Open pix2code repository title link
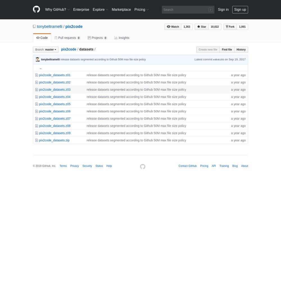This screenshot has height=281, width=281. (x=74, y=26)
